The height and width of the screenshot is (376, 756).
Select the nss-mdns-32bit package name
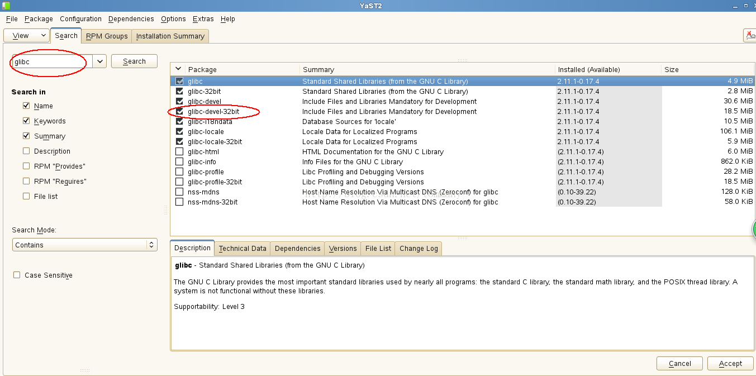pyautogui.click(x=213, y=202)
